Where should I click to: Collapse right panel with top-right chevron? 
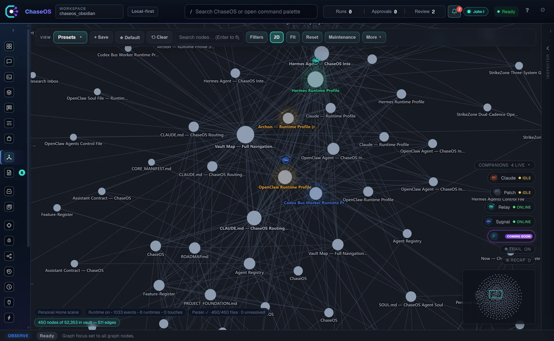tap(551, 31)
